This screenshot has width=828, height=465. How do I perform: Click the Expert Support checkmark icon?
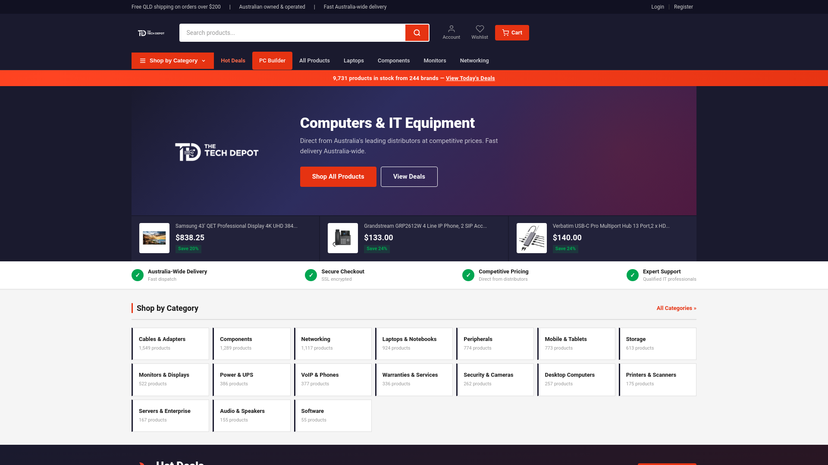pyautogui.click(x=633, y=275)
